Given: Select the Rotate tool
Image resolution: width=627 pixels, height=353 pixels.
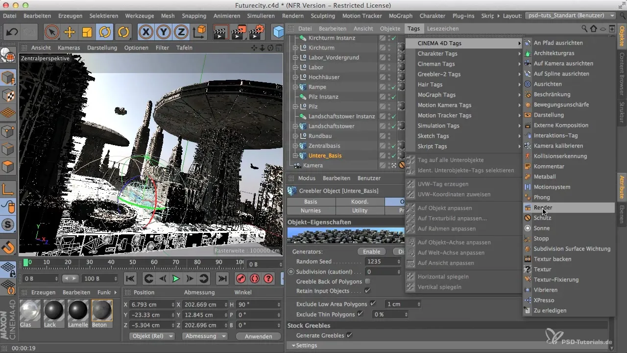Looking at the screenshot, I should coord(105,32).
